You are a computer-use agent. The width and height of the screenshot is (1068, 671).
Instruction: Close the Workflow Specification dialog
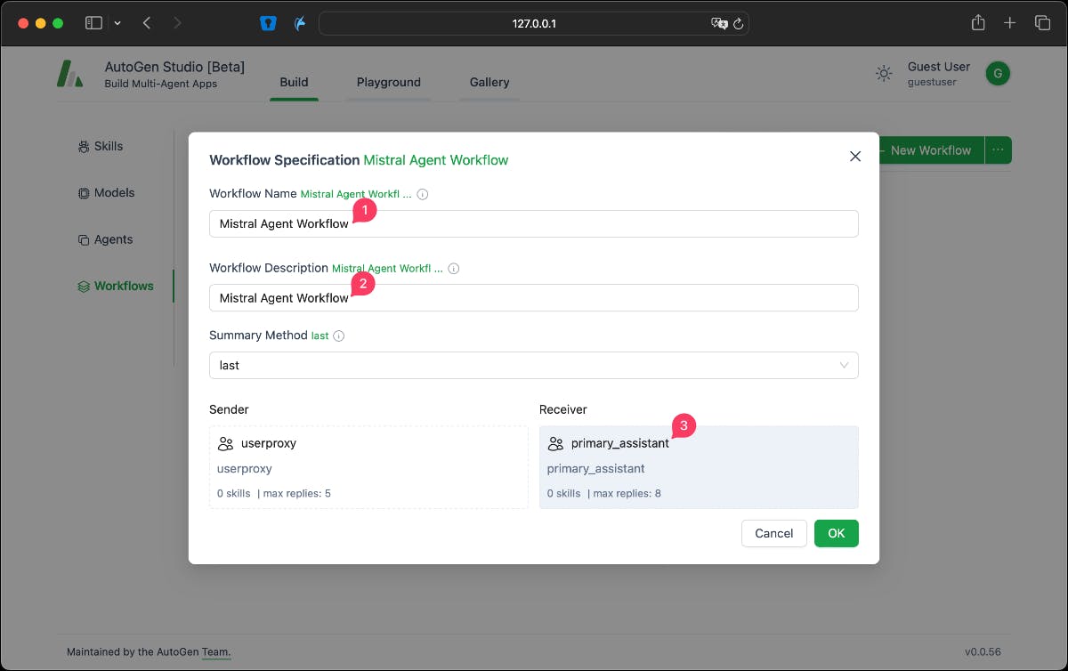(x=855, y=156)
